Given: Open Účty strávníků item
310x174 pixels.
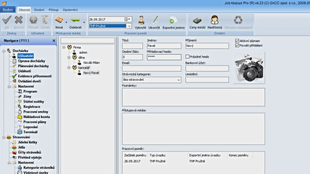Looking at the screenshot, I should pos(30,153).
